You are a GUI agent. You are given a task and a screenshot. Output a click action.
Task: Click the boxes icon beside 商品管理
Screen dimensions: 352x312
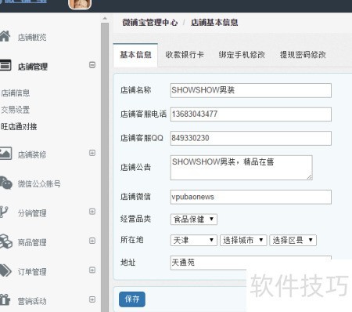(x=5, y=241)
